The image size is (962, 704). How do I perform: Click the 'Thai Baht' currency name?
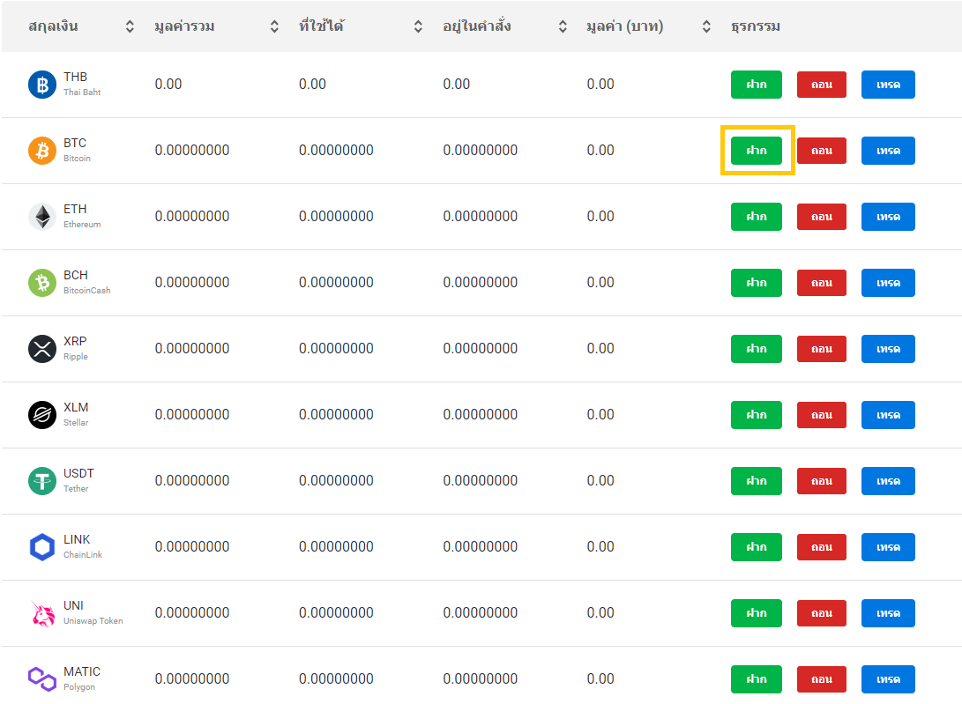click(82, 92)
